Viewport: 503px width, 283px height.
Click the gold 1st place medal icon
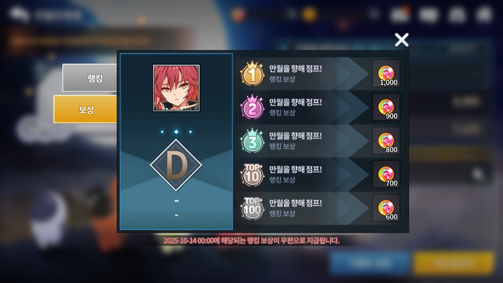(252, 74)
